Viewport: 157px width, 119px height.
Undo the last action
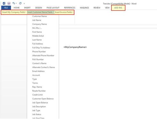coord(14,3)
